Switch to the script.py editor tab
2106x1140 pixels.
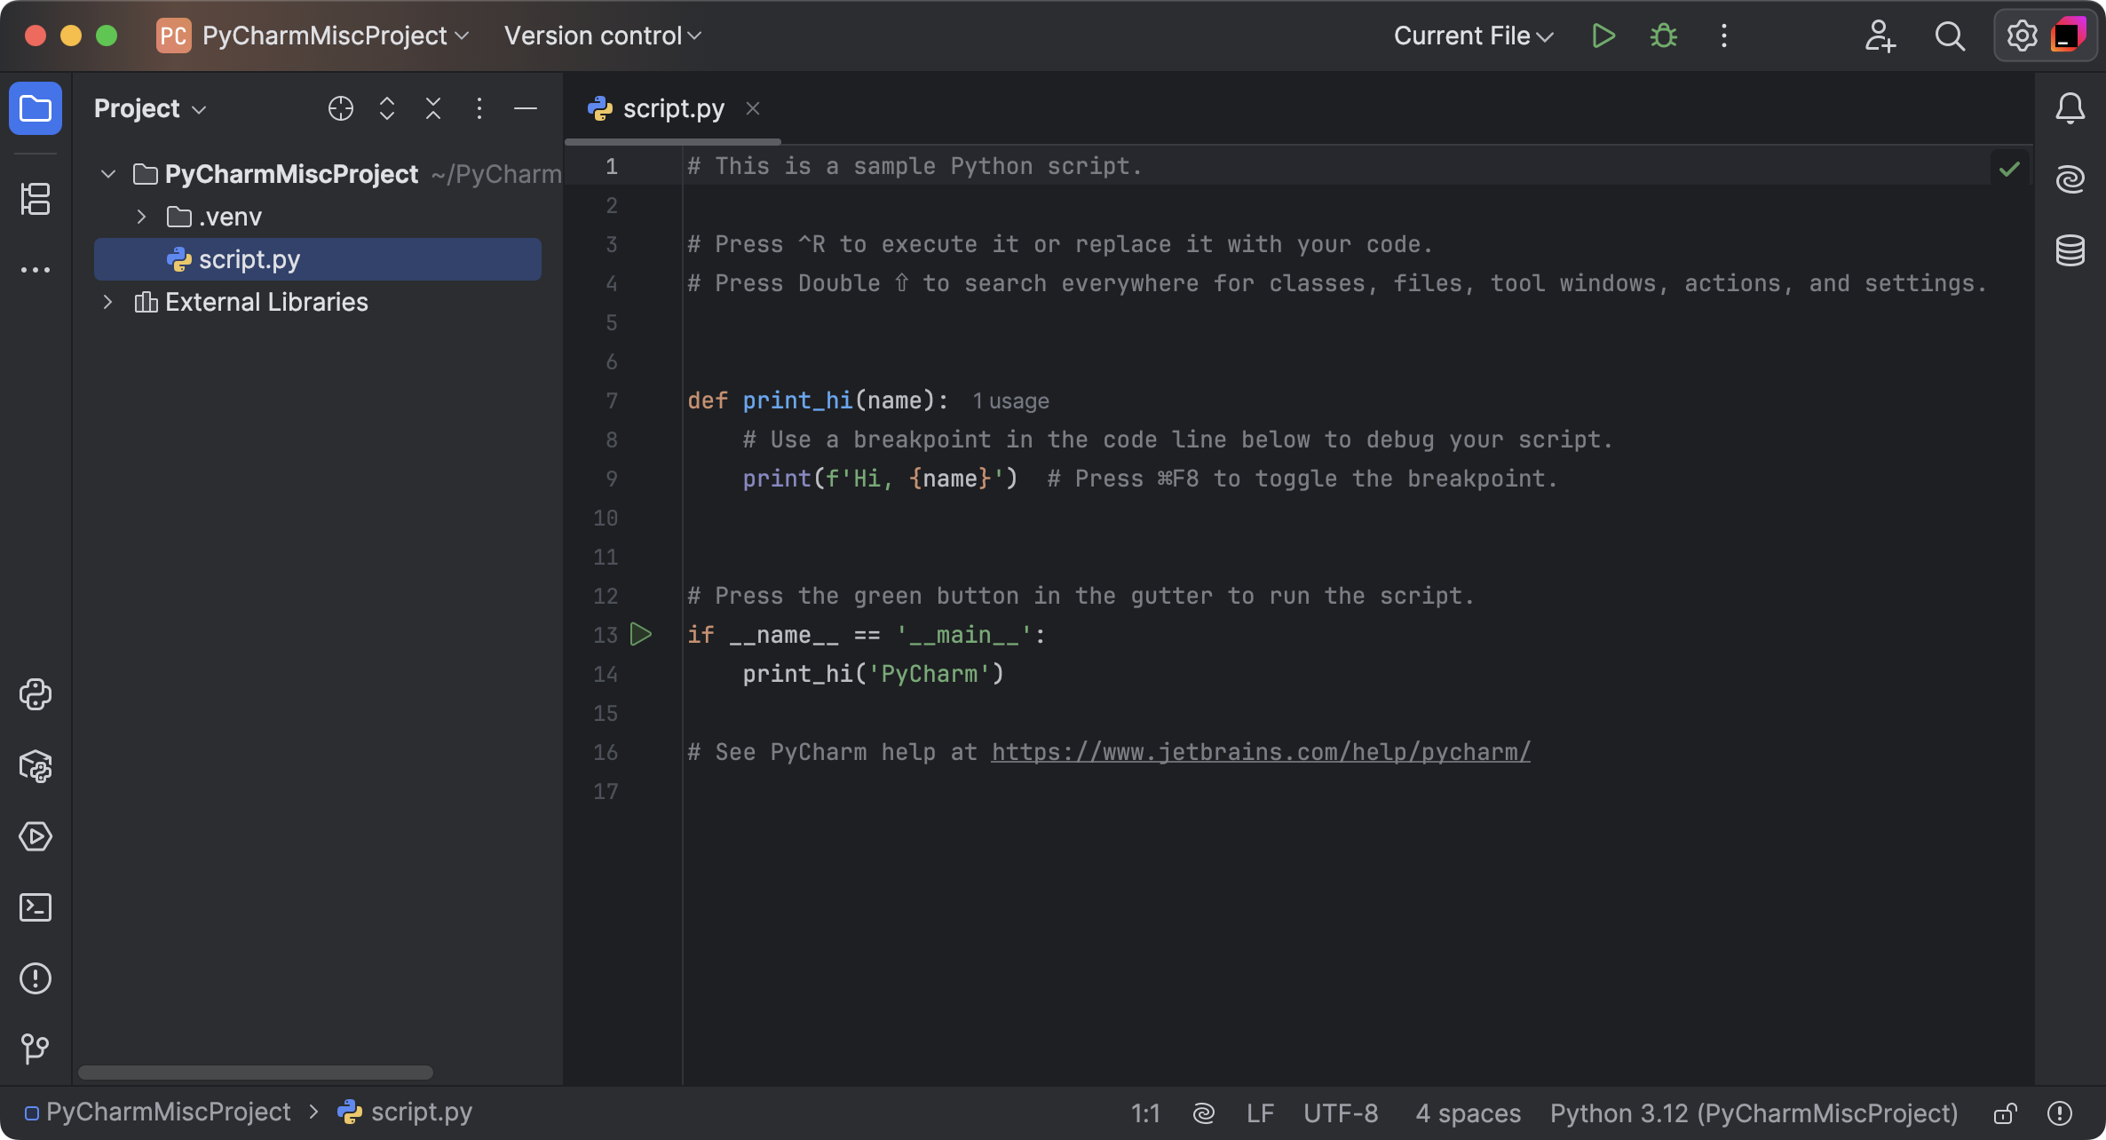coord(672,107)
